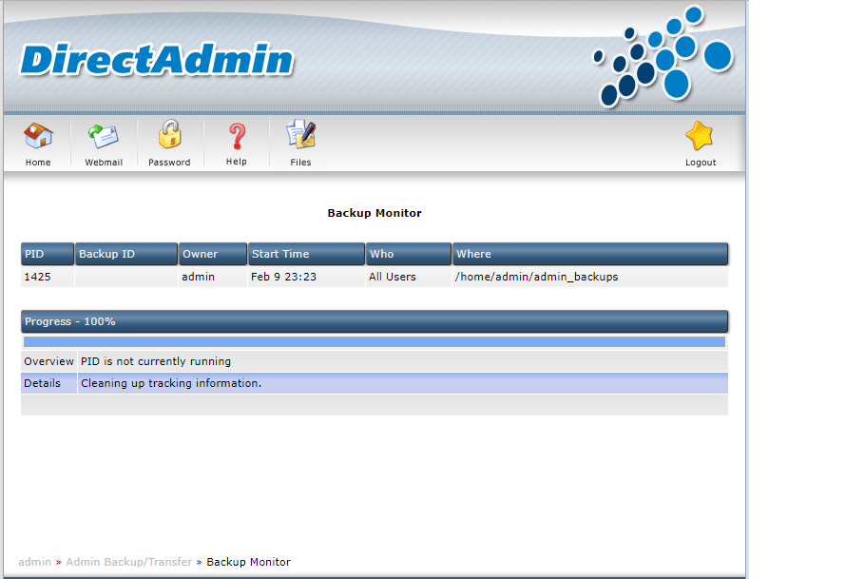Click the PID column header

click(48, 254)
